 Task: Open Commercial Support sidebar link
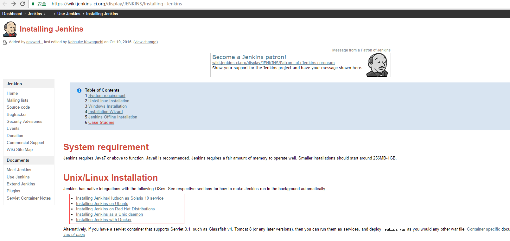[26, 143]
